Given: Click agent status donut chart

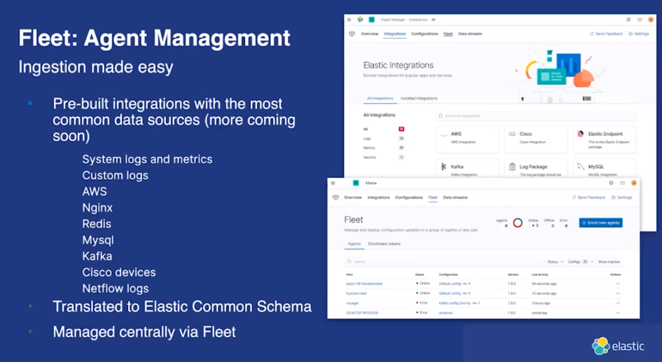Looking at the screenshot, I should 518,223.
